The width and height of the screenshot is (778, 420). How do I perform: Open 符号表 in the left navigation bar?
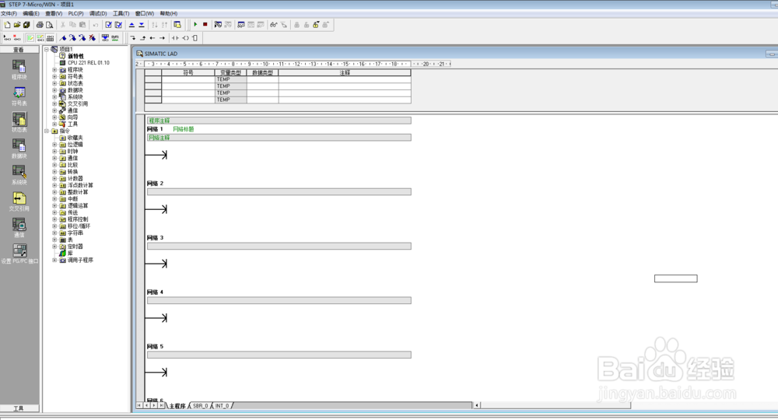click(19, 96)
